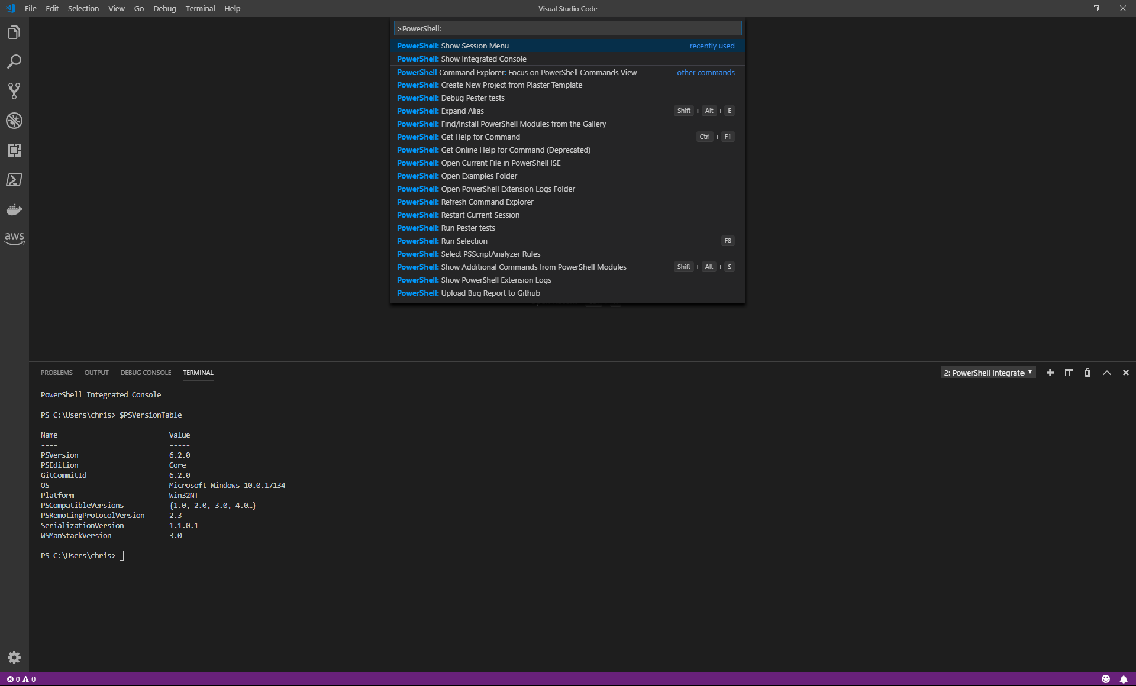Open the PowerShell Command Explorer icon
The image size is (1136, 686).
(x=14, y=180)
